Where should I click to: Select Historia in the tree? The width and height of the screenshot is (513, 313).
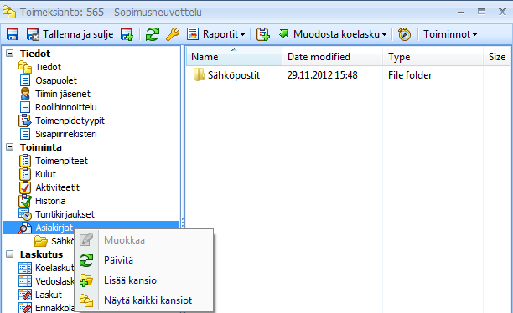tap(42, 201)
